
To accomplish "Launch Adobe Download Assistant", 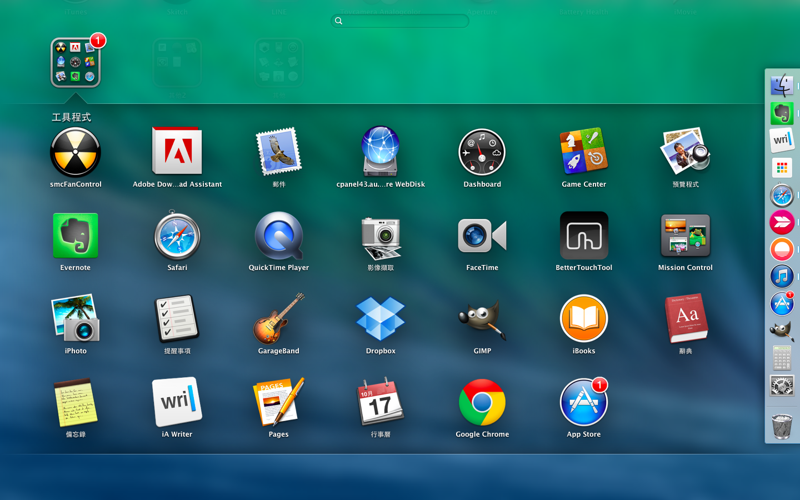I will 177,152.
